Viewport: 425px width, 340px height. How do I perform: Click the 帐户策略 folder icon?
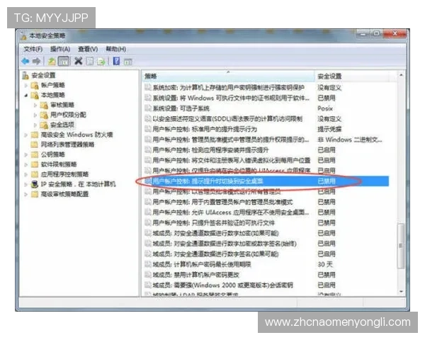point(35,86)
